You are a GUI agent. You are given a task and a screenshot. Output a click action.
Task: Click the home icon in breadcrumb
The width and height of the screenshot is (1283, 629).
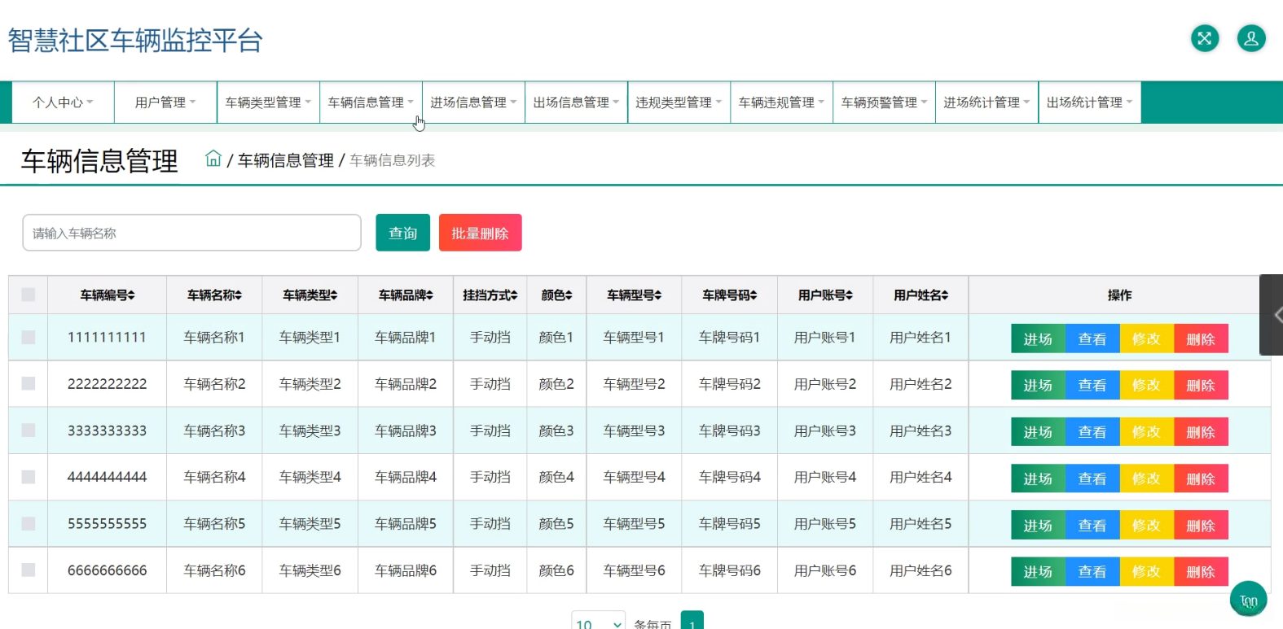pos(213,159)
